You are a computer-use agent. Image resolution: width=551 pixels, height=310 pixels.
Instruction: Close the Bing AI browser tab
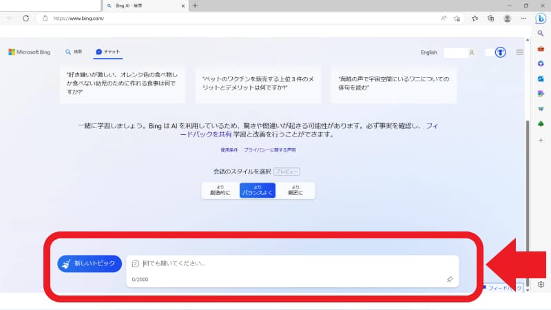click(183, 6)
